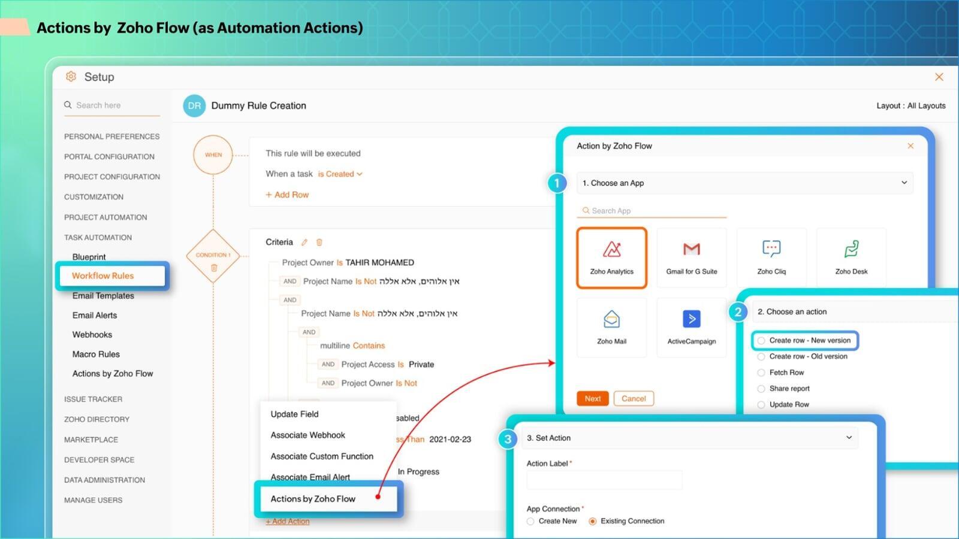This screenshot has height=539, width=959.
Task: Click the Next button
Action: [x=593, y=399]
